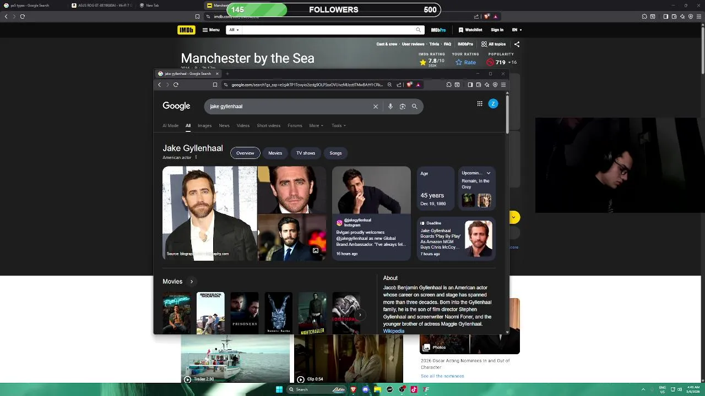Show hidden system tray icons

(643, 389)
